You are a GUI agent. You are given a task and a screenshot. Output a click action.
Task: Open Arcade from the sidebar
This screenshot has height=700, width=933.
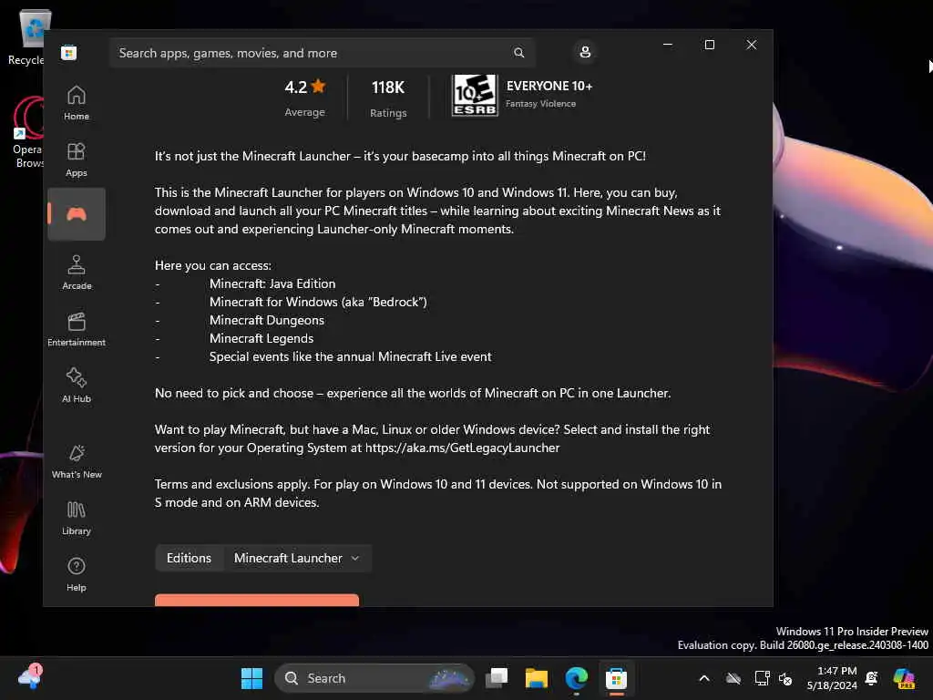click(x=77, y=273)
